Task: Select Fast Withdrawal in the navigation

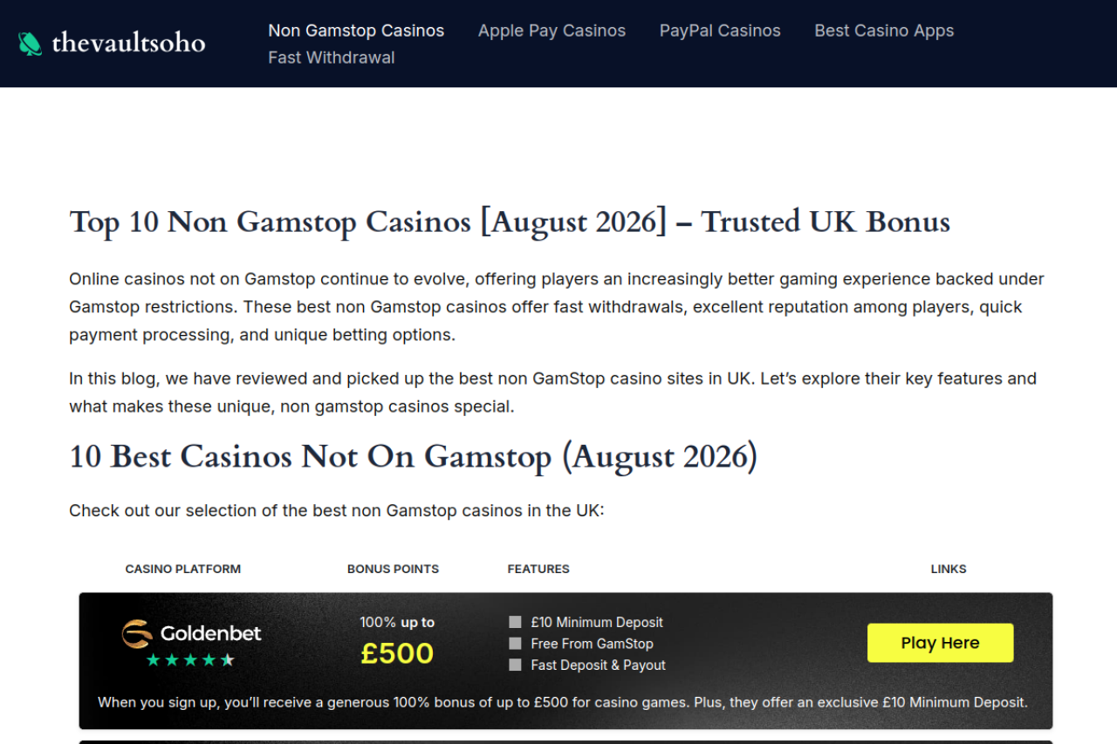Action: coord(332,58)
